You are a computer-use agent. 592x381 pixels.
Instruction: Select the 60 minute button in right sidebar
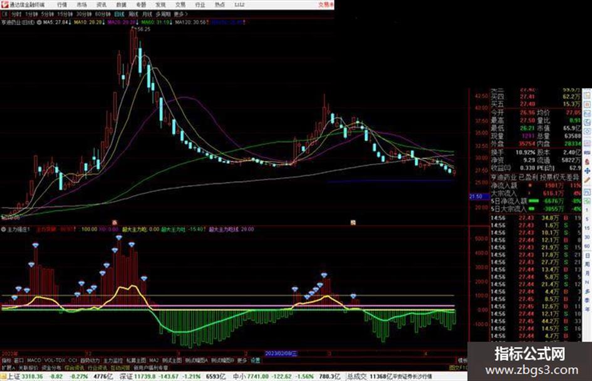tap(587, 246)
